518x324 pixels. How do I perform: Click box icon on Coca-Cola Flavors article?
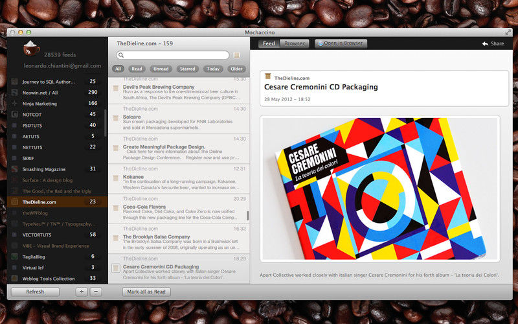[116, 208]
